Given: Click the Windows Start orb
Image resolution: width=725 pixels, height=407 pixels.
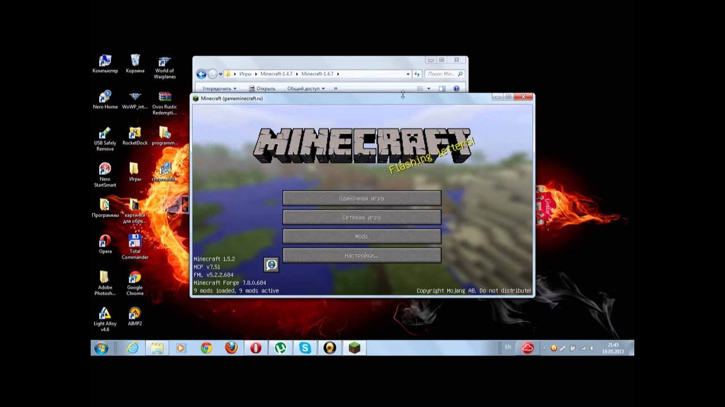Looking at the screenshot, I should [101, 348].
